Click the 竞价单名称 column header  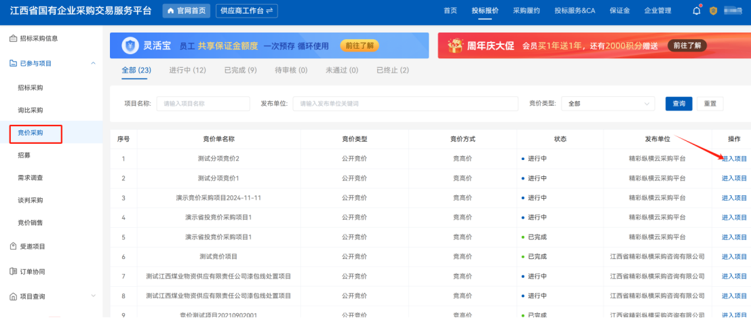[218, 139]
